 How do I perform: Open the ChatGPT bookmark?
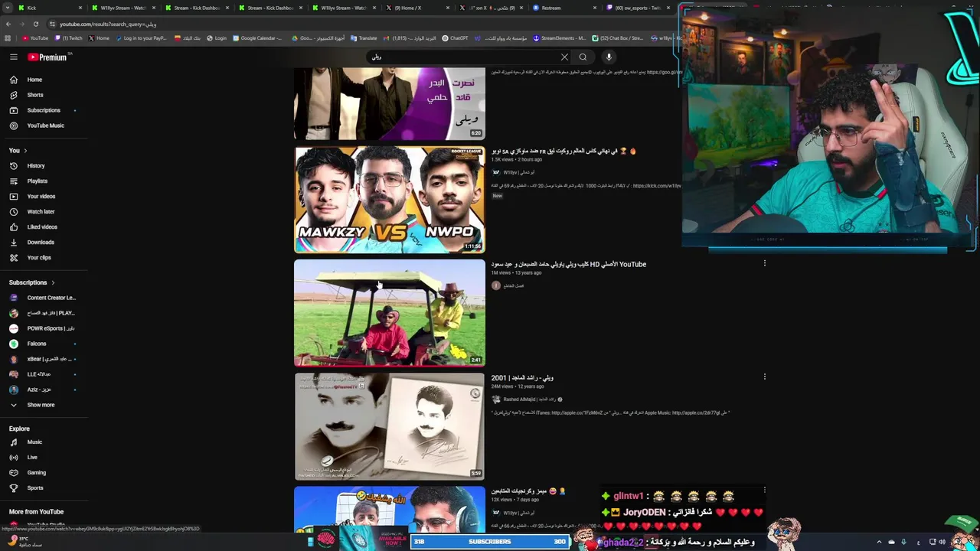click(455, 38)
